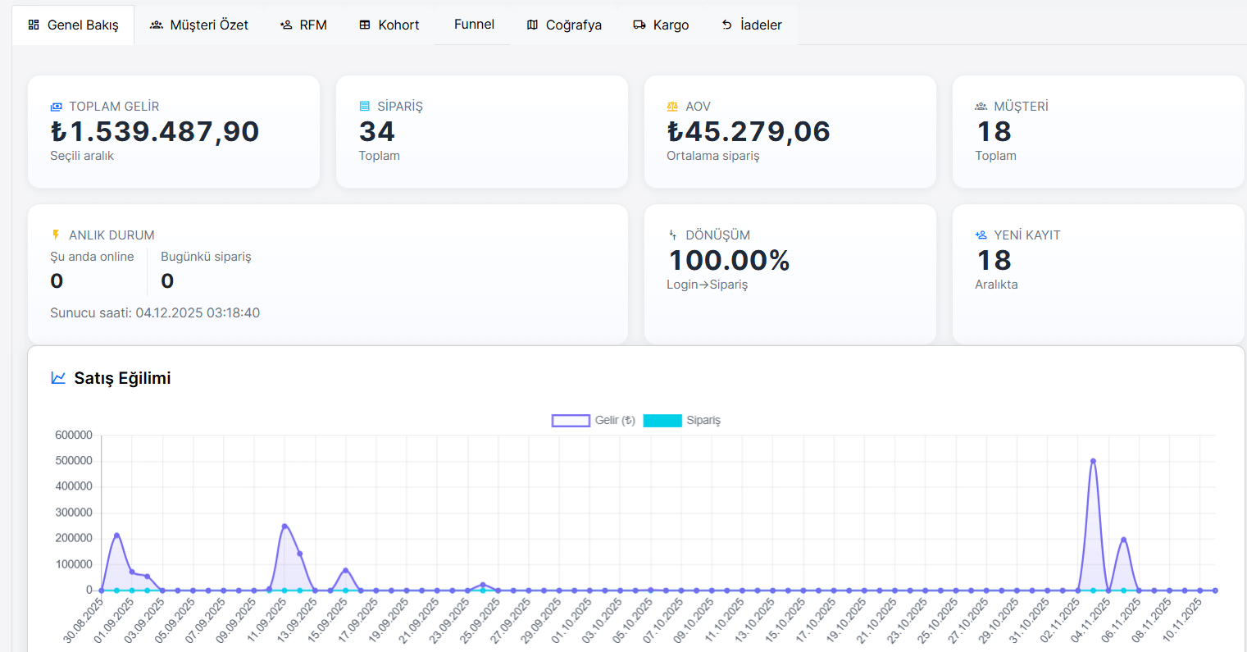Click the Ortalama sipariş caption
This screenshot has width=1247, height=652.
pos(712,156)
